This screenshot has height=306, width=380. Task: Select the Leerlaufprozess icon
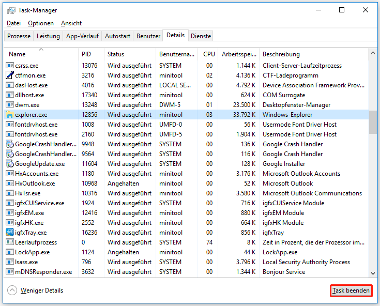click(9, 242)
